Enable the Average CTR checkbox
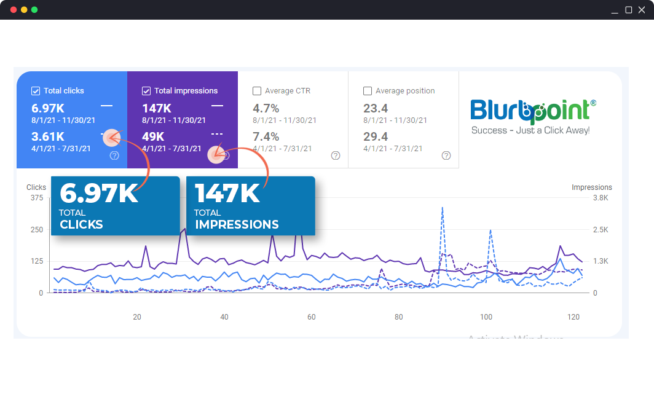 (x=257, y=91)
